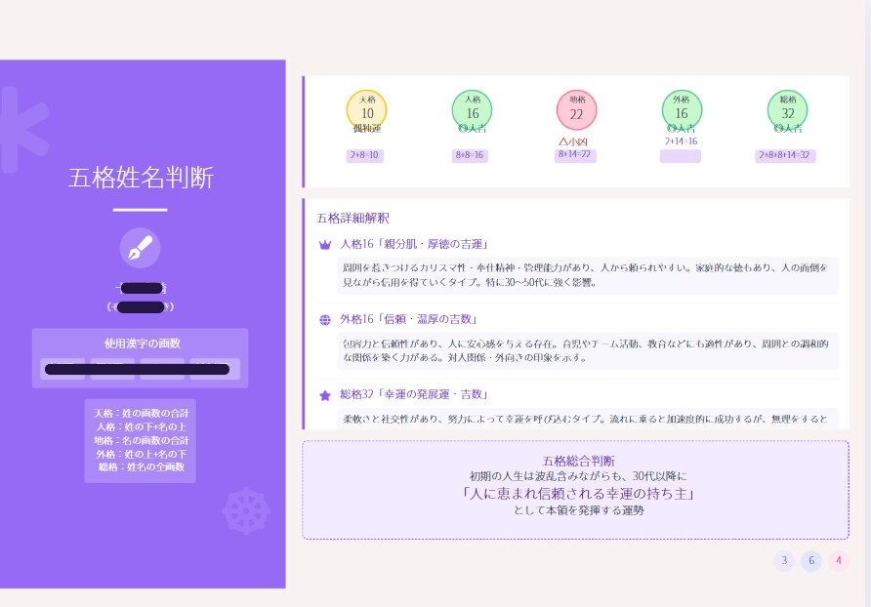Screen dimensions: 871x607
Task: Click the 「人に恵まれ信頼される幸運の持ち主」 quote
Action: (578, 494)
